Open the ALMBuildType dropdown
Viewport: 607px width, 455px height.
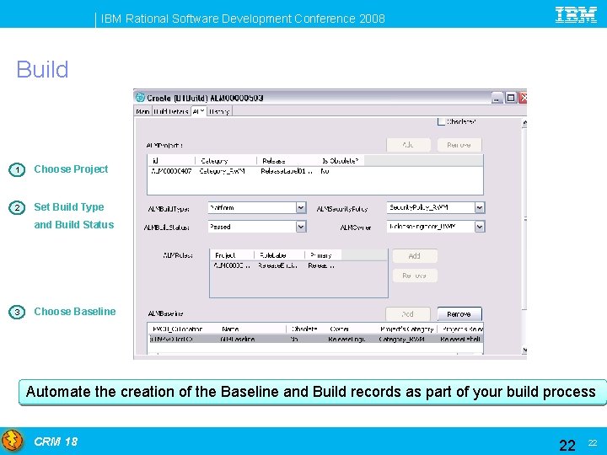tap(301, 208)
